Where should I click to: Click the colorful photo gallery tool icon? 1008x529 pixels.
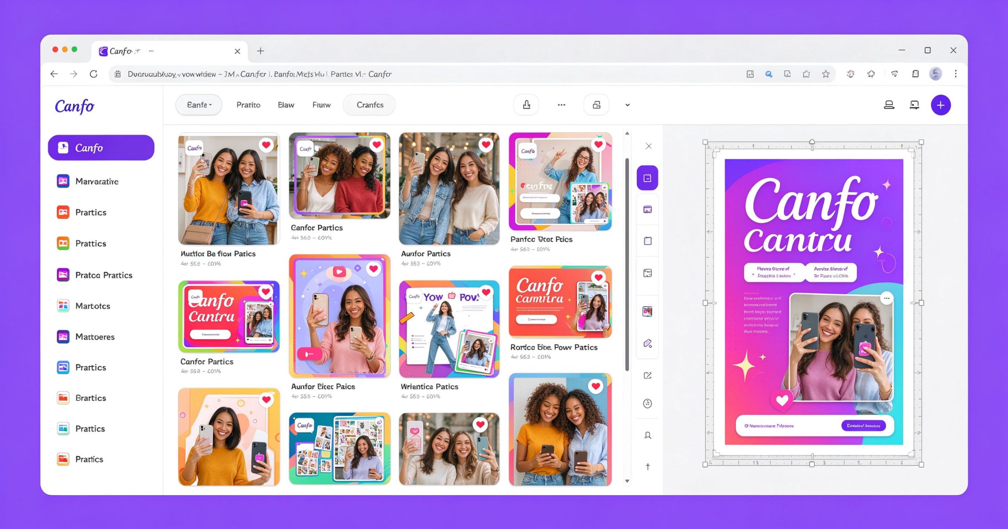pyautogui.click(x=647, y=311)
